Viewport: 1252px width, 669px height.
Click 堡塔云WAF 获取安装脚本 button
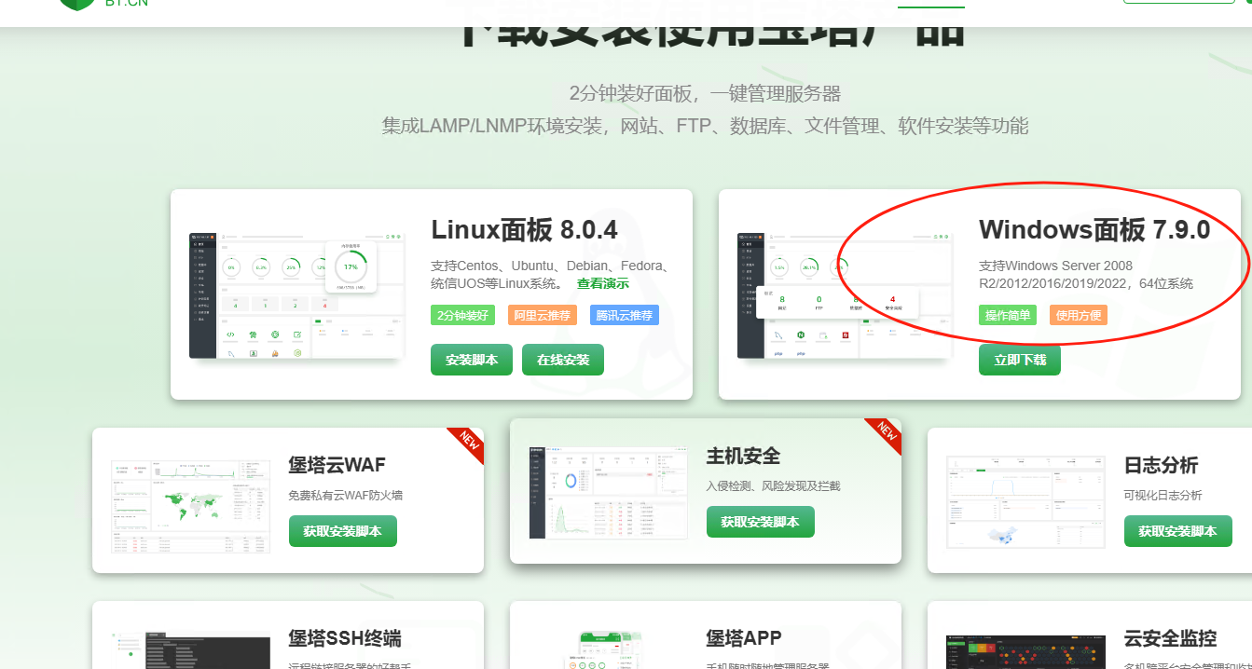[343, 531]
